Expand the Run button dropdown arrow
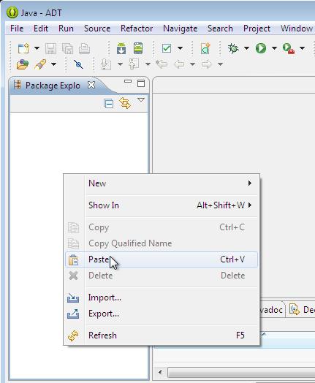Screen dimensions: 315x383 pos(274,48)
